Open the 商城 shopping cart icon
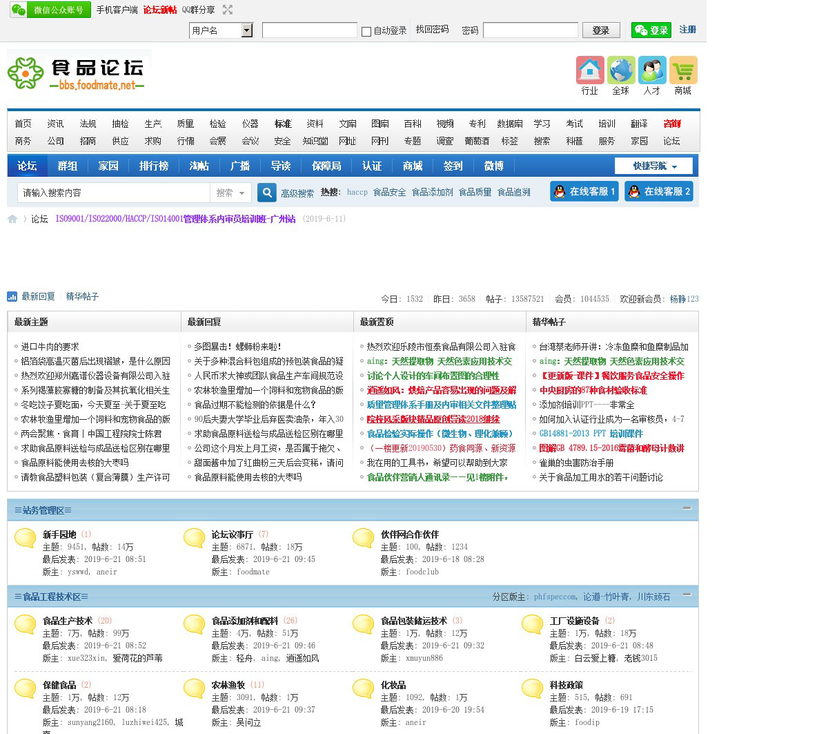 pos(683,70)
